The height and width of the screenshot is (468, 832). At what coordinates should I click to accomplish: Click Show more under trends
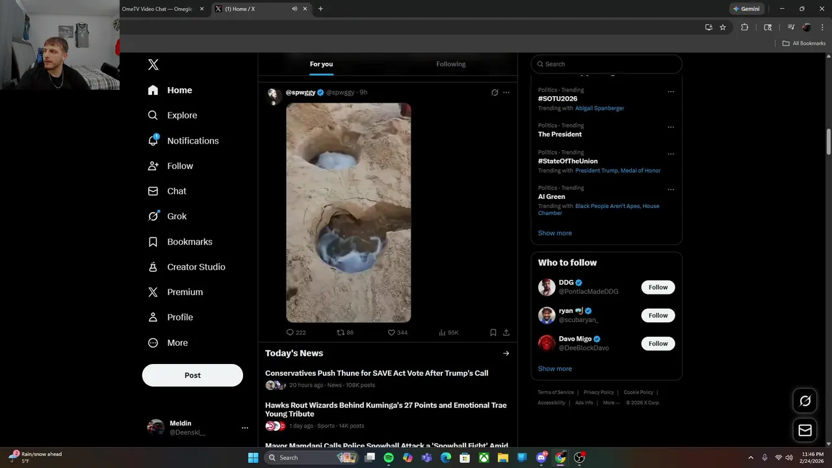click(x=554, y=233)
